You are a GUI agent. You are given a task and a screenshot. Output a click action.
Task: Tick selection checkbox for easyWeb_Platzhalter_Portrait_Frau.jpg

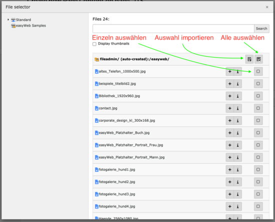pos(258,145)
